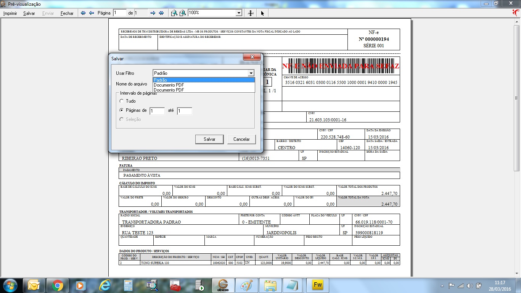Click the PAGAMENTO À VISTA text
Viewport: 521px width, 293px height.
(x=142, y=175)
